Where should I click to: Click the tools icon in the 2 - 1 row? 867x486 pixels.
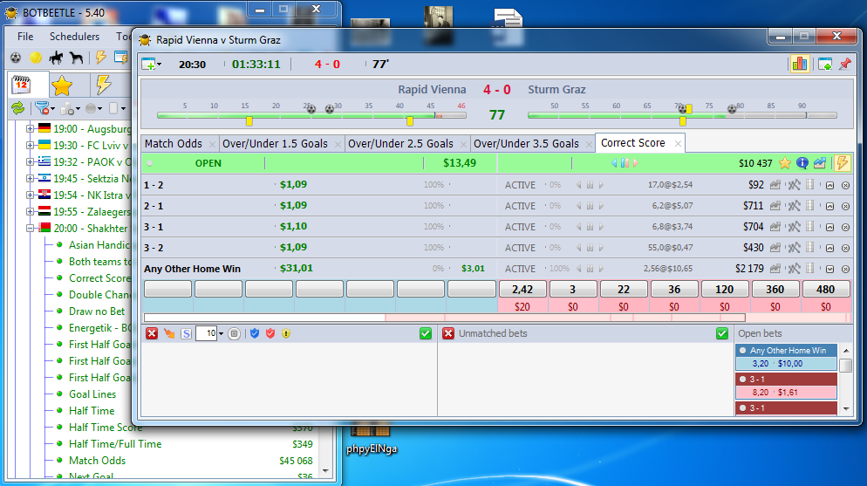(x=794, y=206)
